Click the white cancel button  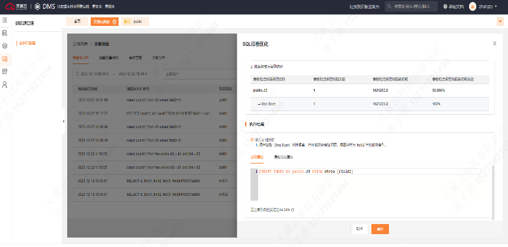coord(359,229)
